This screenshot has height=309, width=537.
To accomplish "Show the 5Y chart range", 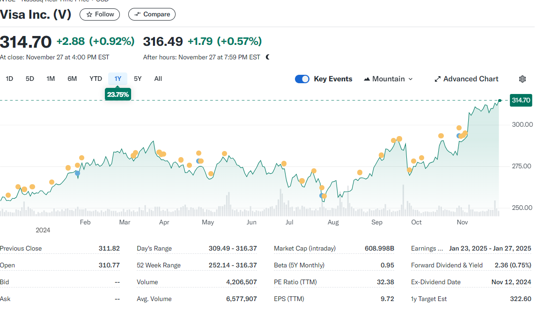I will 138,79.
